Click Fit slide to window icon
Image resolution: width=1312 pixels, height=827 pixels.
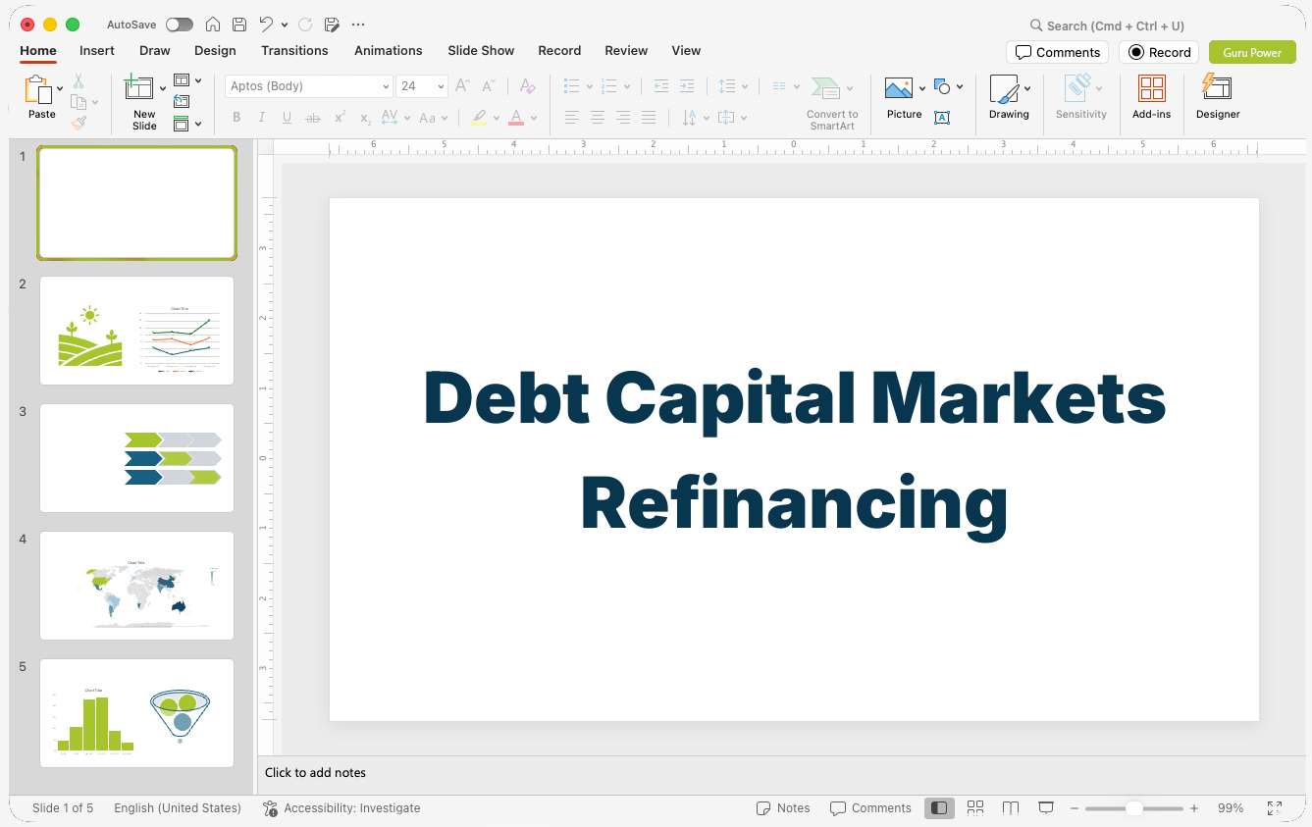click(1275, 808)
